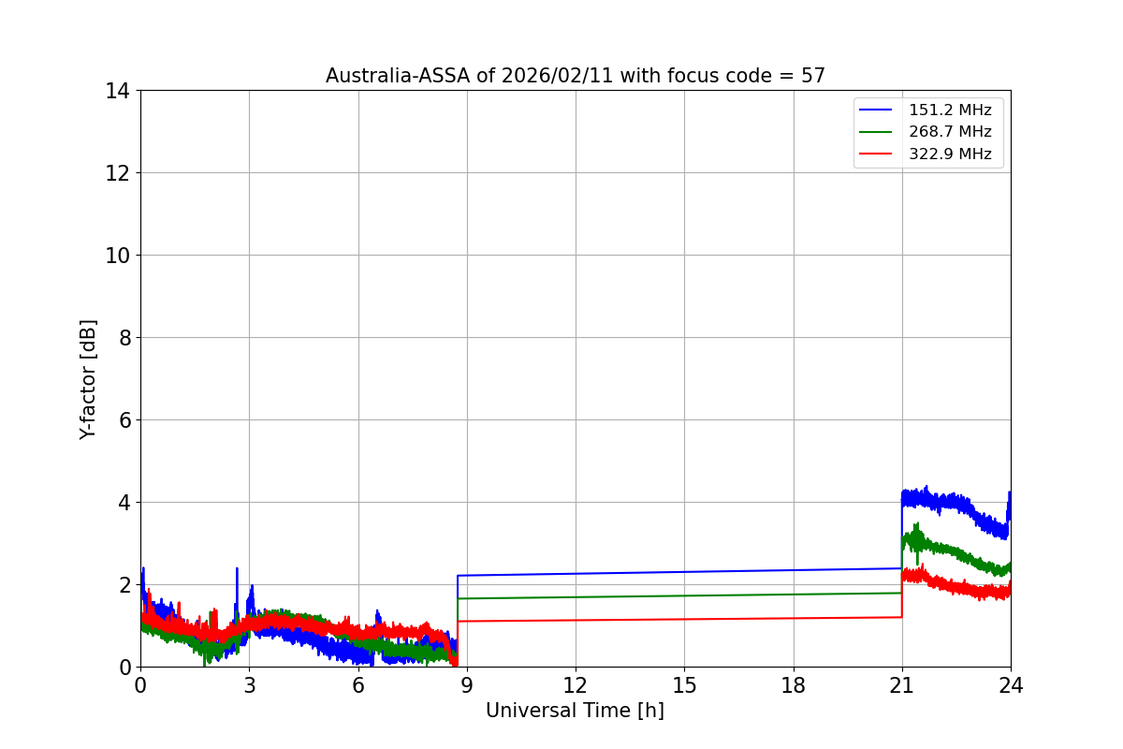Click y-axis tick label 8
Screen dimensions: 1123x749
click(x=124, y=338)
